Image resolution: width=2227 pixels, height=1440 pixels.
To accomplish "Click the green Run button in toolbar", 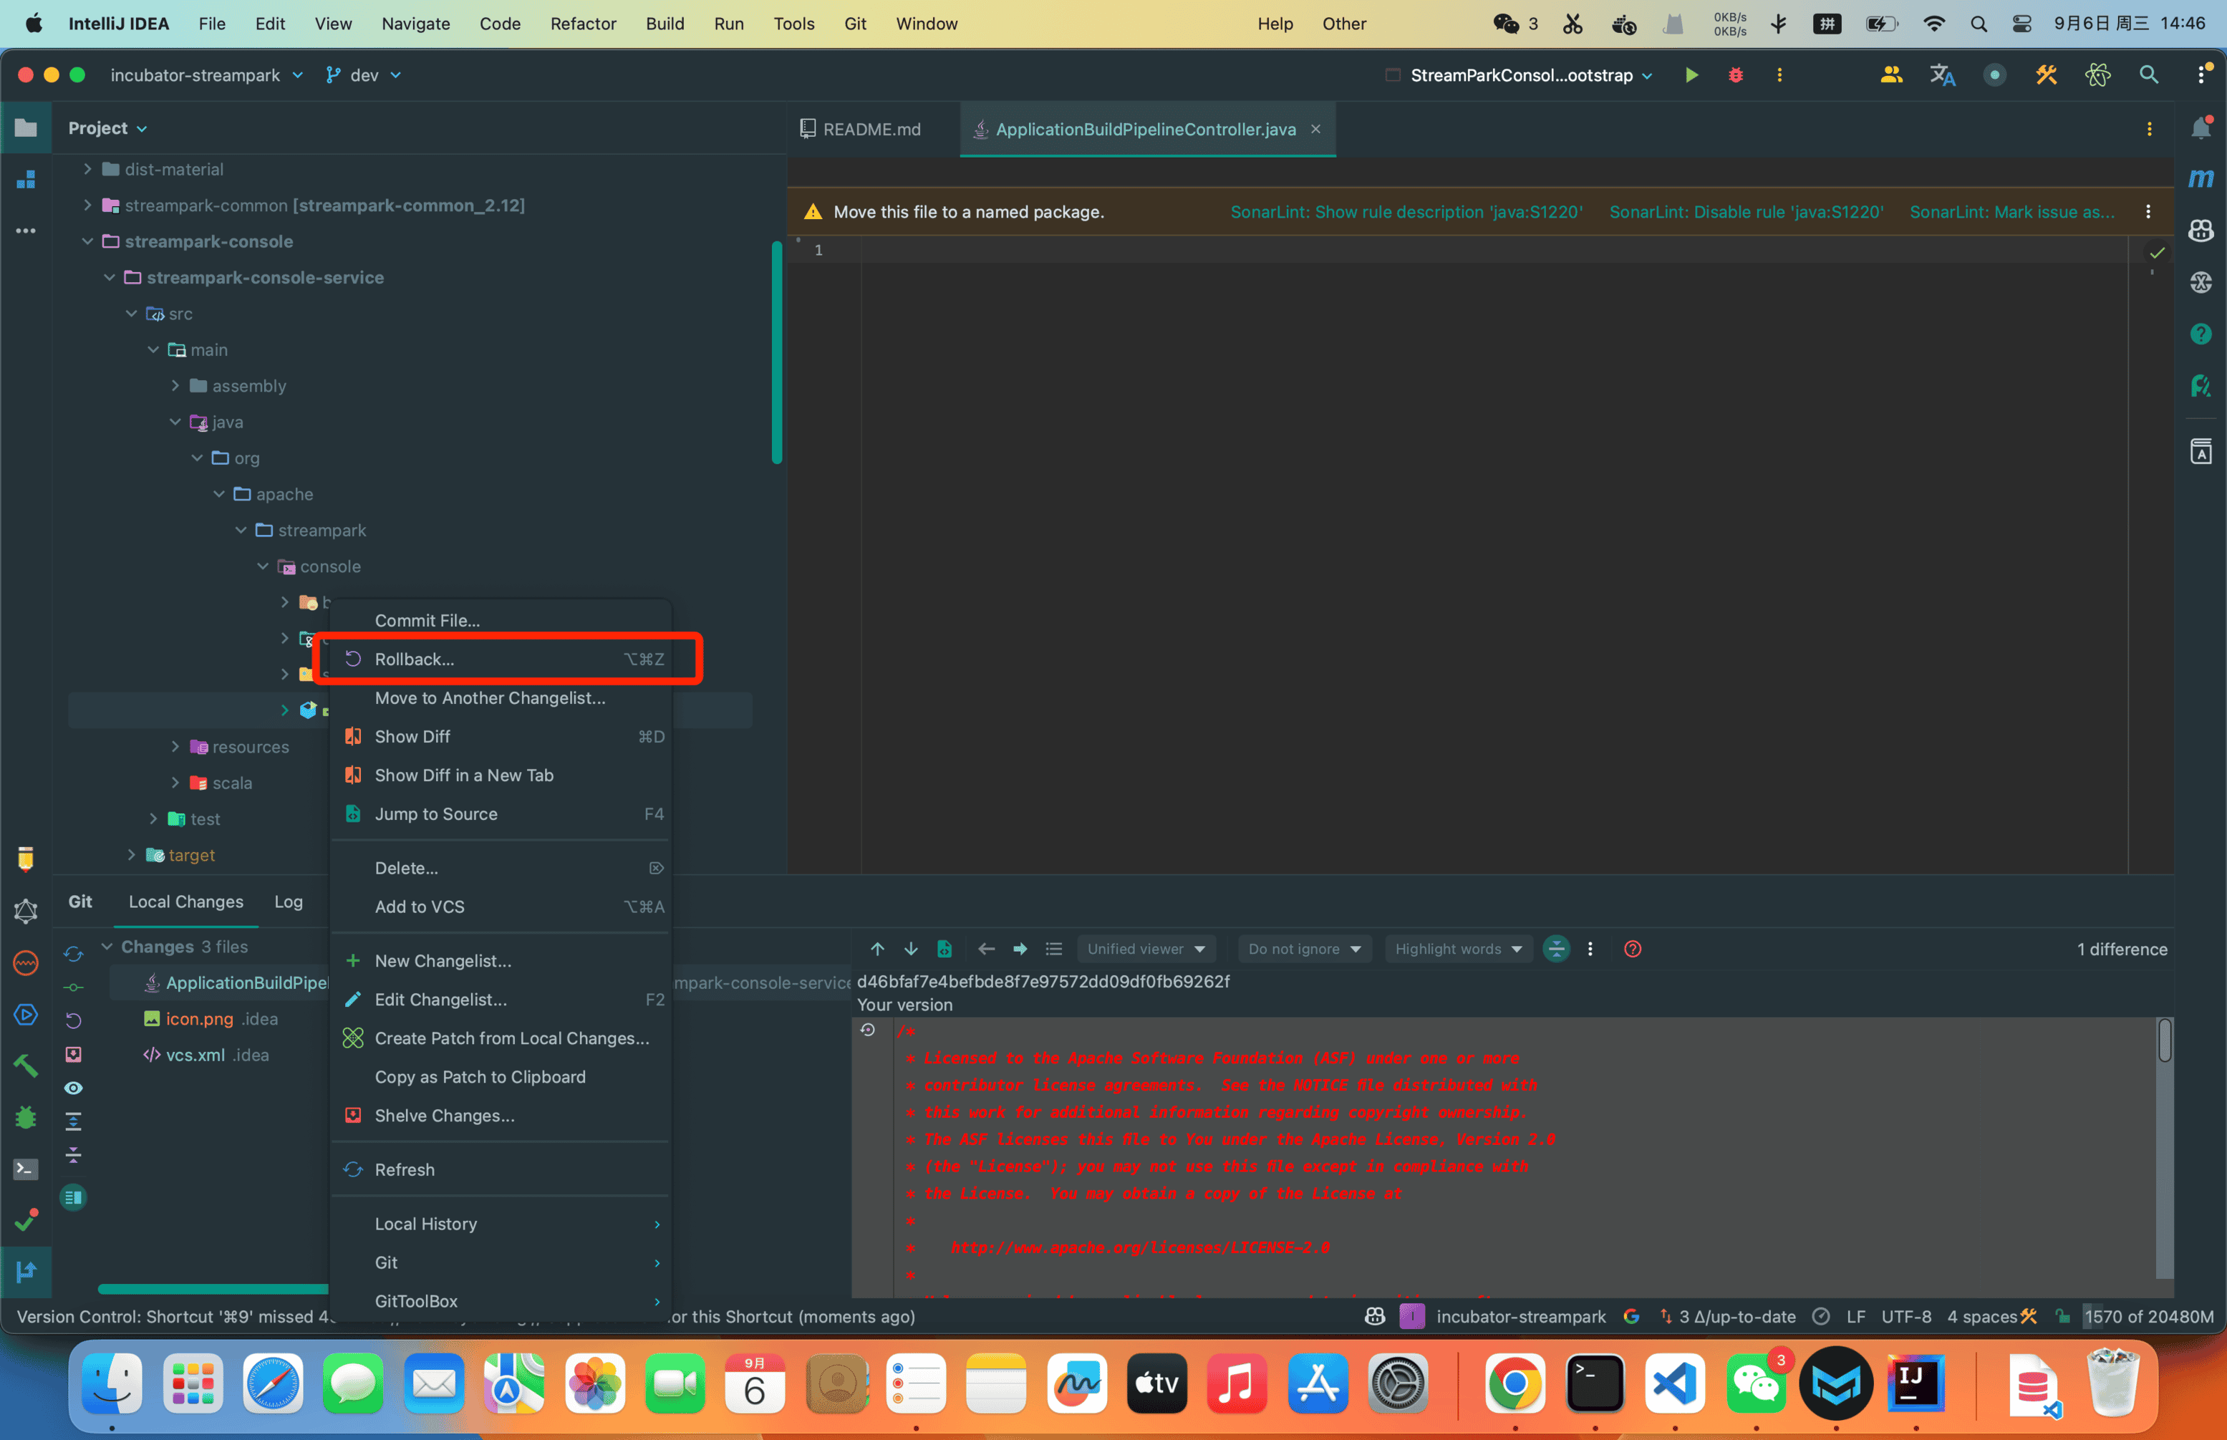I will click(x=1691, y=74).
